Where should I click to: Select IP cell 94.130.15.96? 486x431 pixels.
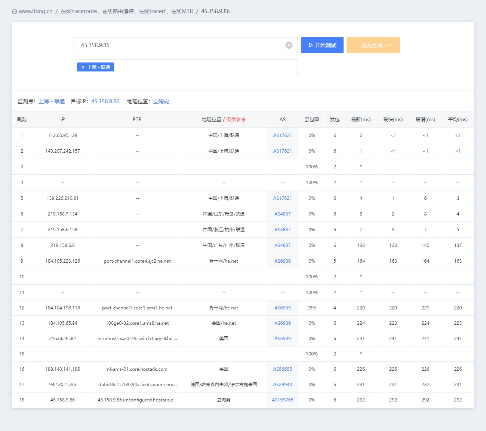tap(62, 385)
